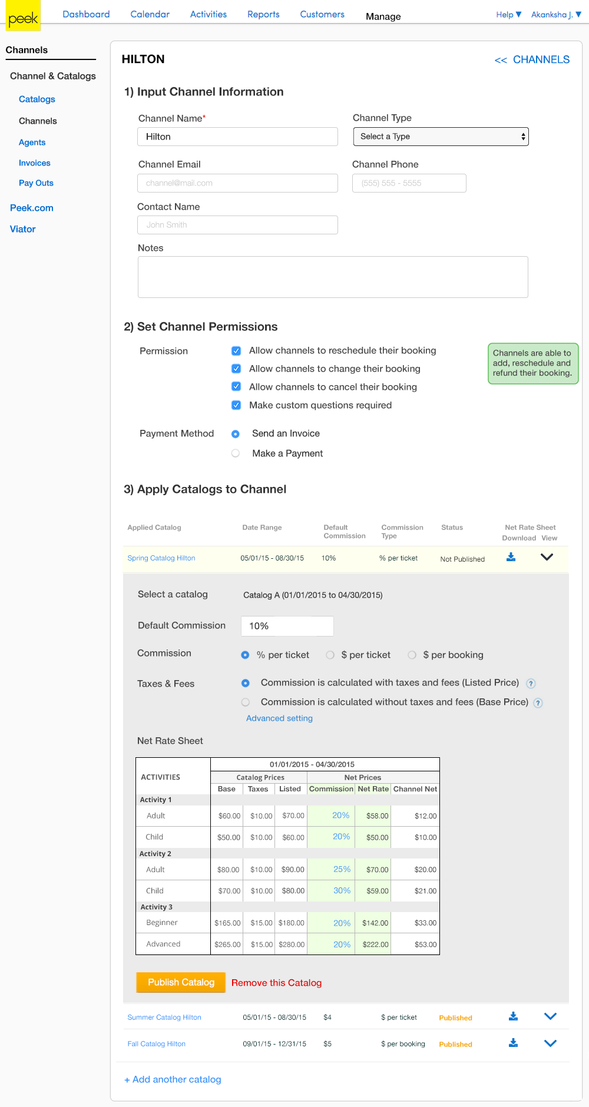Open Advanced setting link
Screen dimensions: 589x1107
pyautogui.click(x=279, y=718)
